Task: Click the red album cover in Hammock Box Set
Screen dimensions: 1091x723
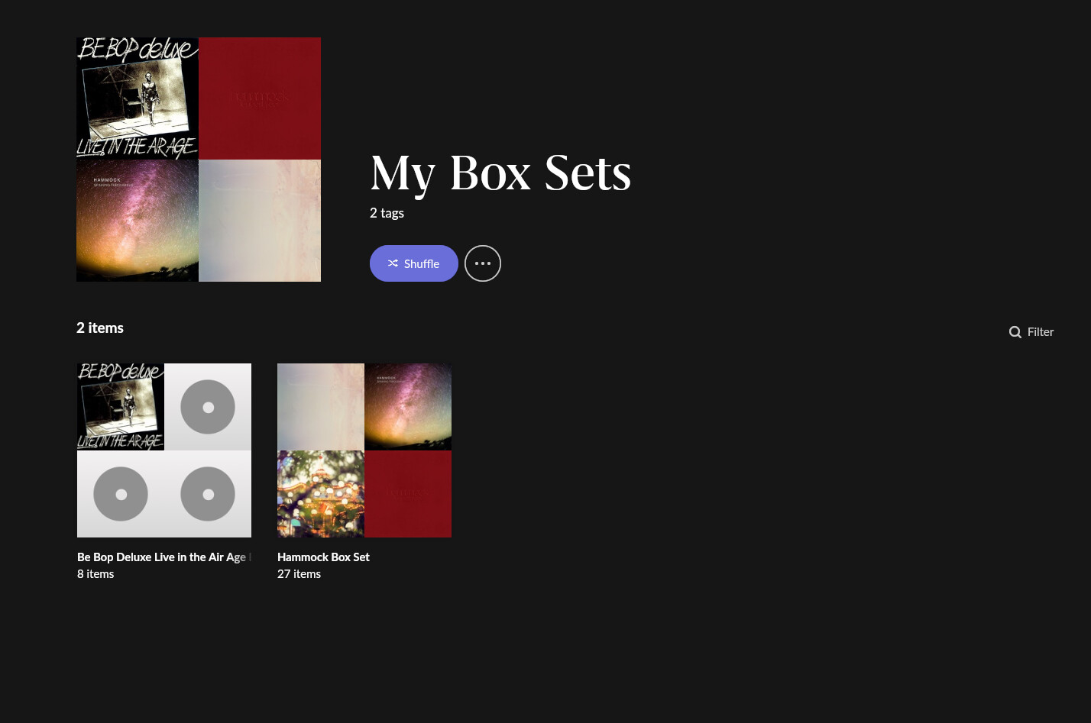Action: click(408, 494)
